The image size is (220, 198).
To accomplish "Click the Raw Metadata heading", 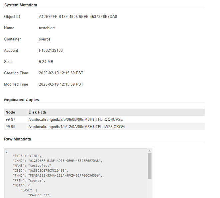I will point(17,139).
